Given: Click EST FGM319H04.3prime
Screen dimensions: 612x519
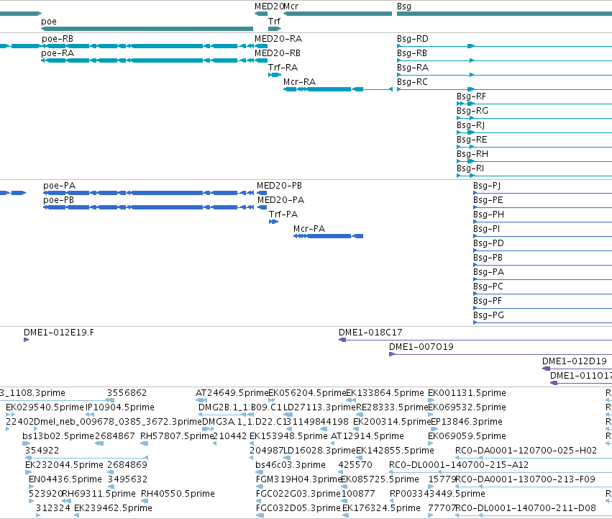Looking at the screenshot, I should tap(298, 480).
